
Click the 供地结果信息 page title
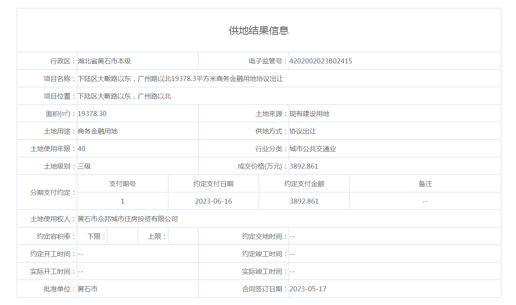pyautogui.click(x=259, y=30)
